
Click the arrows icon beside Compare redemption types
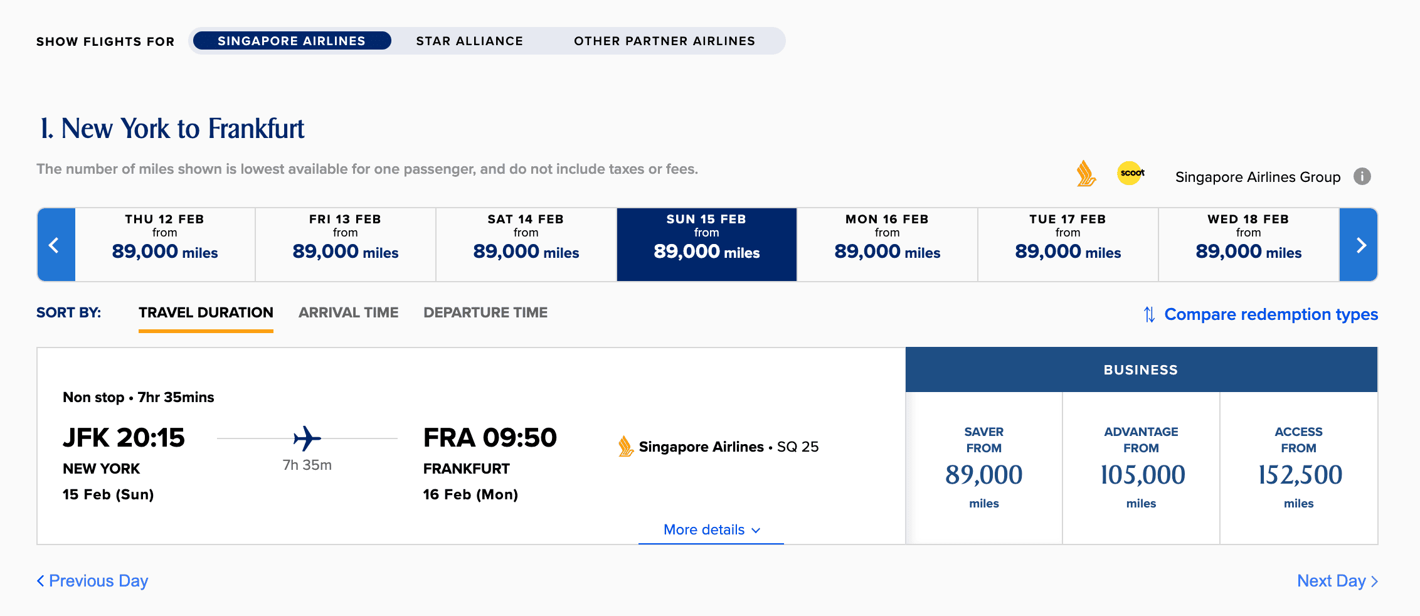1149,314
